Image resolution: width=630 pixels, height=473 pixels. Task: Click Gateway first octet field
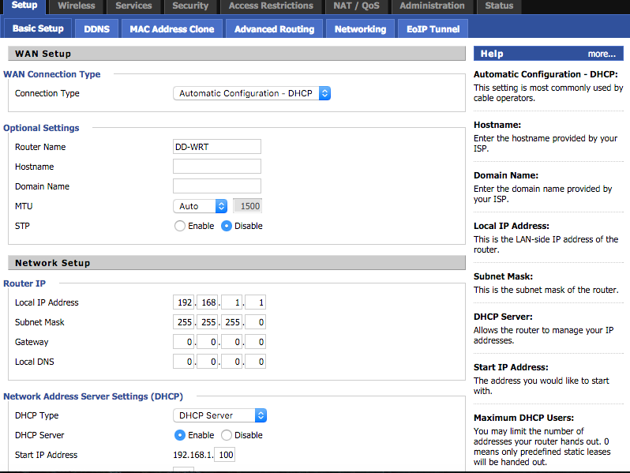(x=184, y=342)
